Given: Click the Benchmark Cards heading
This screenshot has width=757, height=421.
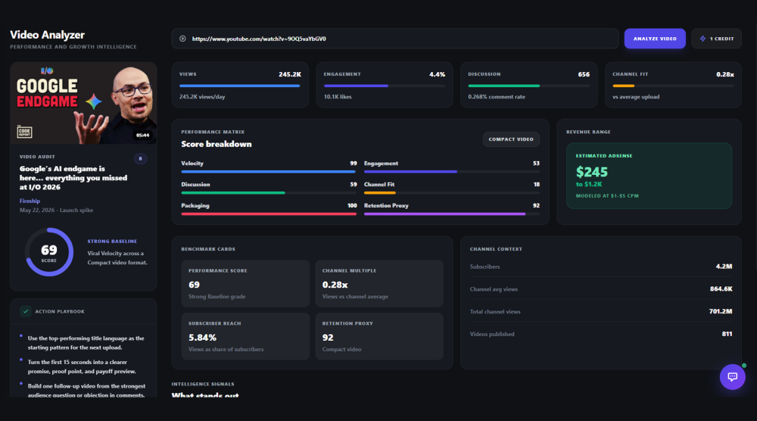Looking at the screenshot, I should (x=208, y=249).
